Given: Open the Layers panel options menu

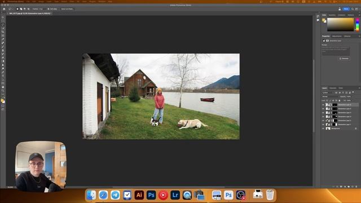Looking at the screenshot, I should (x=359, y=88).
